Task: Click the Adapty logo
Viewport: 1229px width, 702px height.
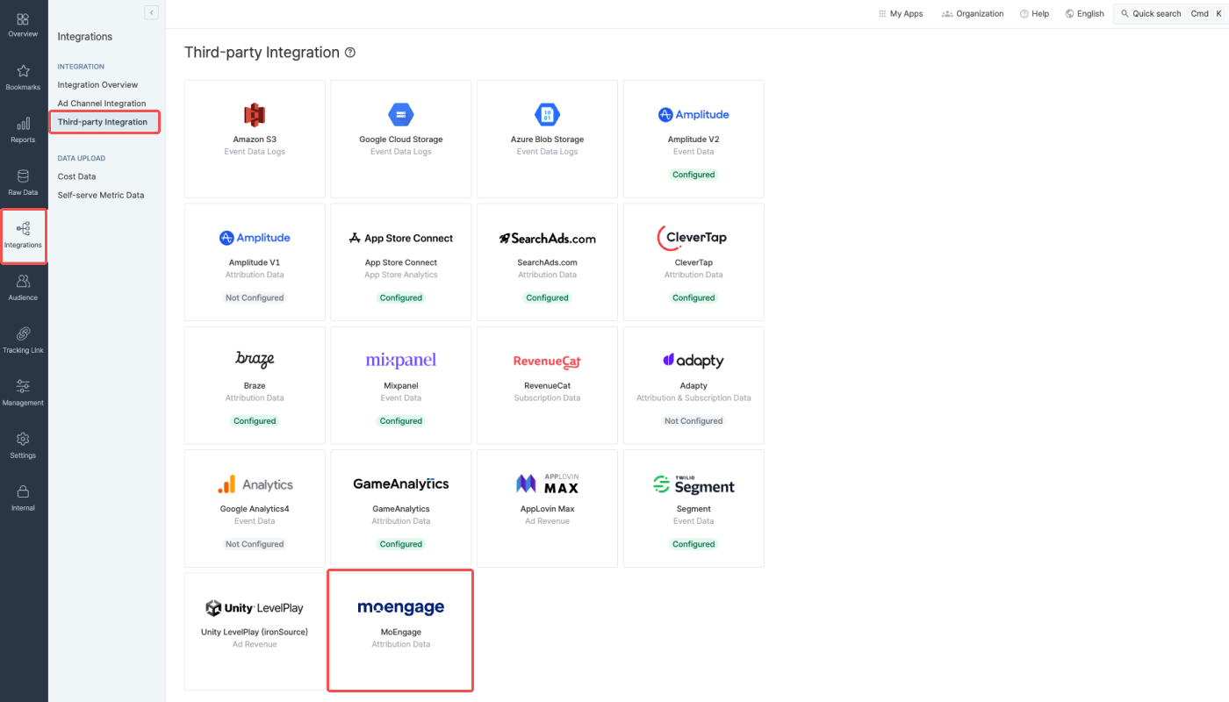Action: (694, 361)
